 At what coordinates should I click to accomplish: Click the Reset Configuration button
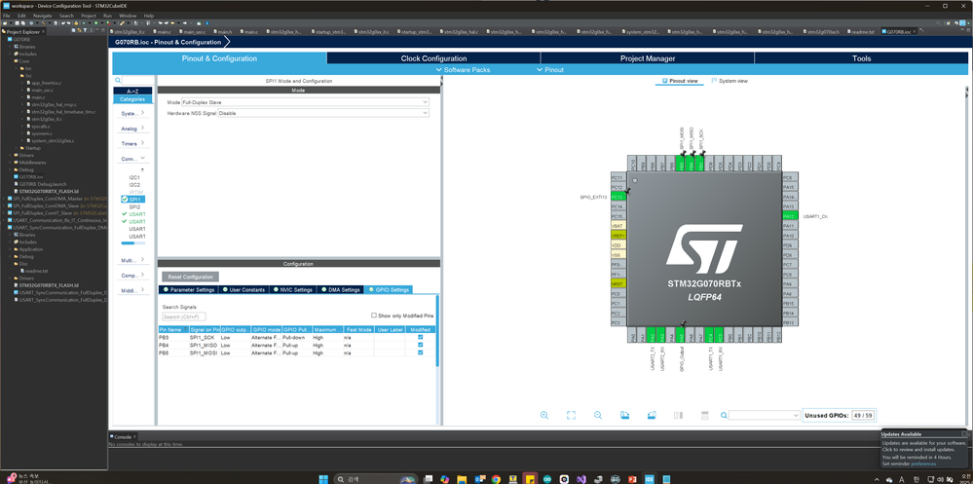tap(191, 277)
